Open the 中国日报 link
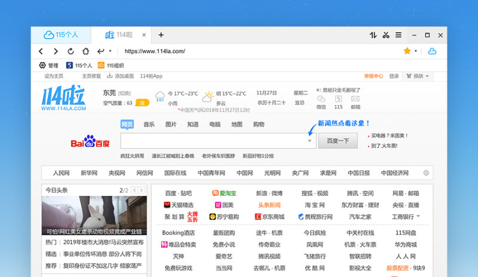Image resolution: width=478 pixels, height=277 pixels. coord(359,173)
